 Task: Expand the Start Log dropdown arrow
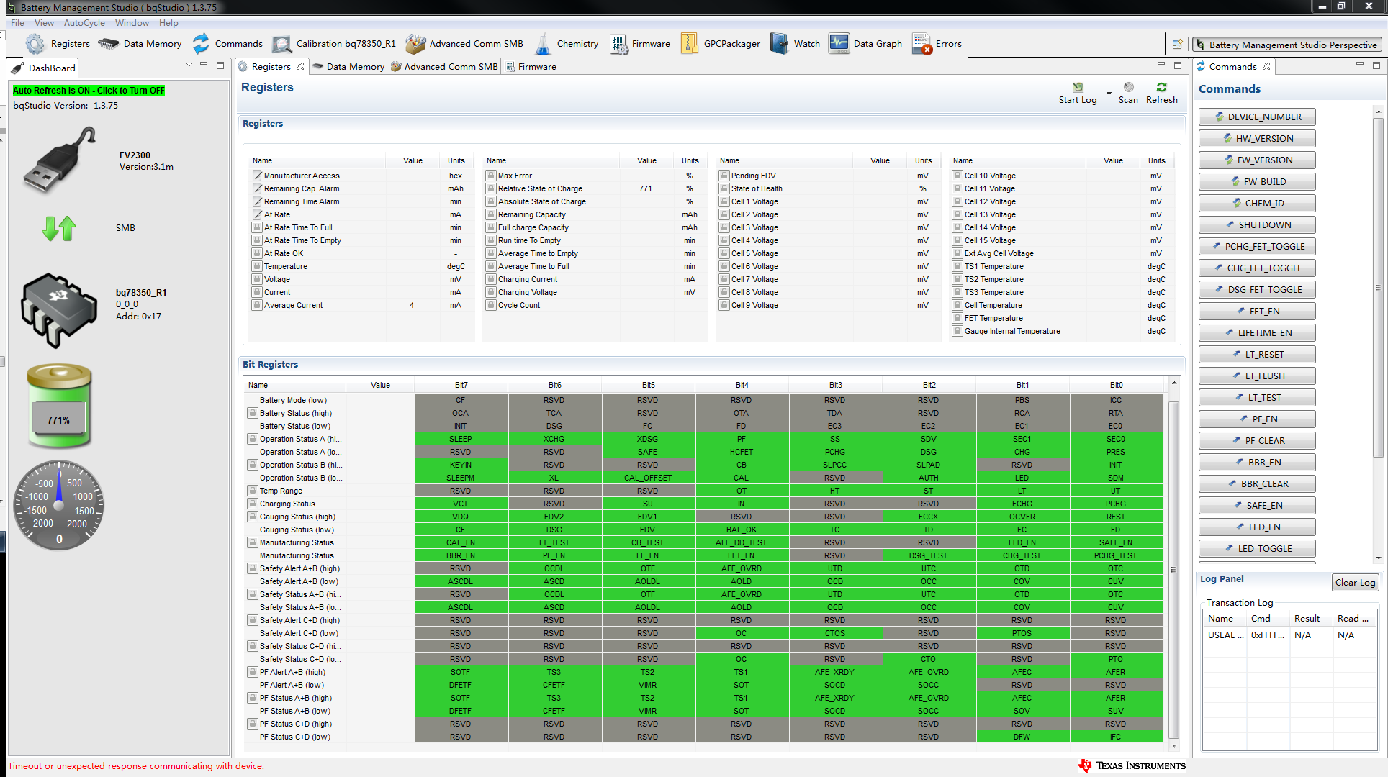pos(1109,93)
